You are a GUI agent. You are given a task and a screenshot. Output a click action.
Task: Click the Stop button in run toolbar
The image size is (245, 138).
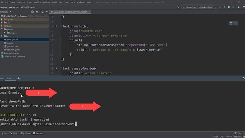pos(233,7)
